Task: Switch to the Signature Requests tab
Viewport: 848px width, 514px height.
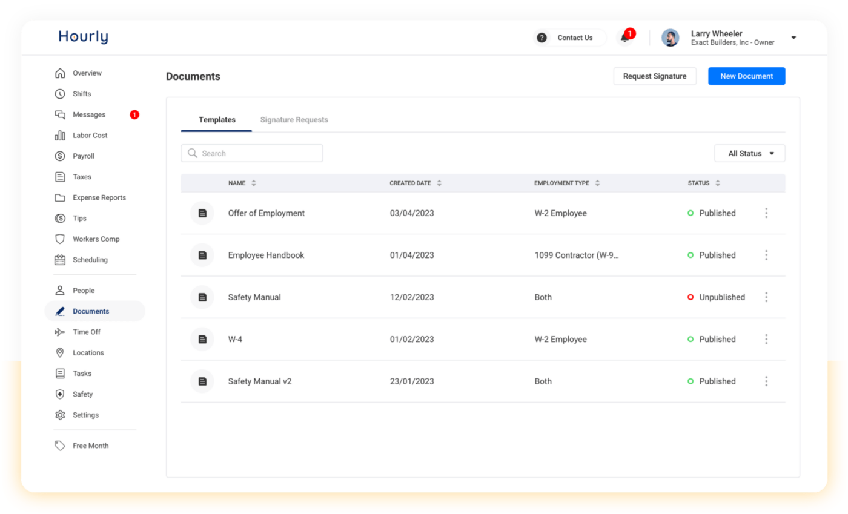Action: [x=294, y=120]
